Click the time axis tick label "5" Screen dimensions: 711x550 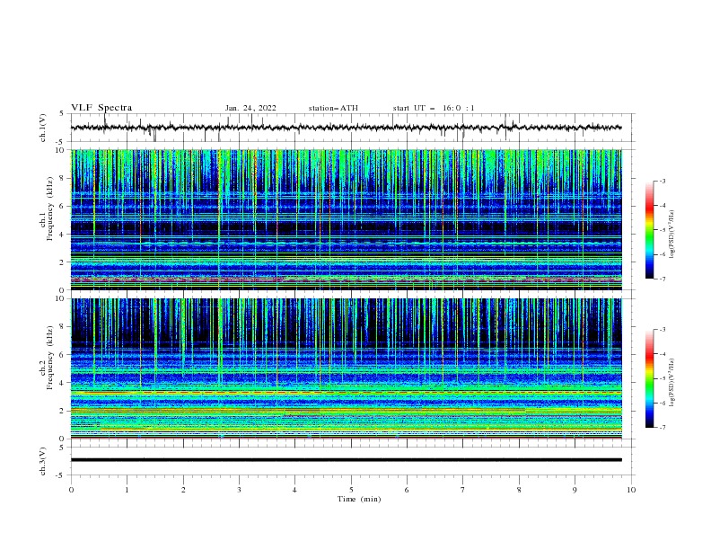point(351,490)
